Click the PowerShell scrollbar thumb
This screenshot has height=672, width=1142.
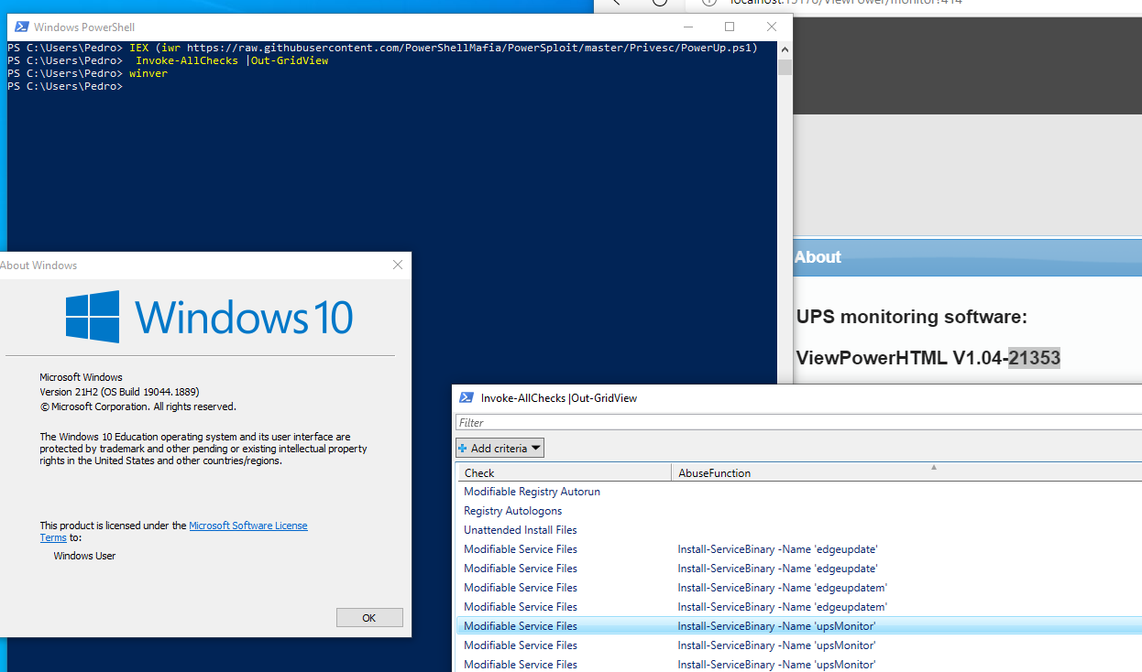pos(785,67)
